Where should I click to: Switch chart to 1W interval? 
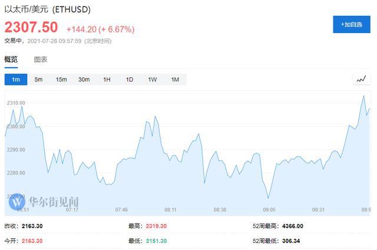(x=152, y=80)
